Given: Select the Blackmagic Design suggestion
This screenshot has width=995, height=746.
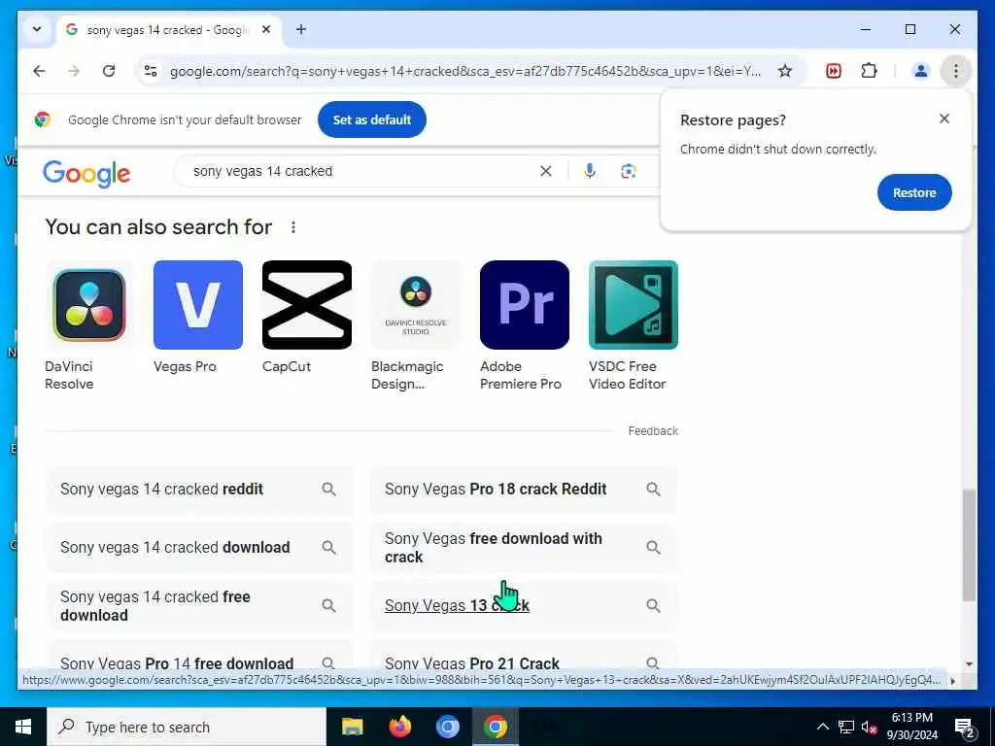Looking at the screenshot, I should click(x=416, y=326).
